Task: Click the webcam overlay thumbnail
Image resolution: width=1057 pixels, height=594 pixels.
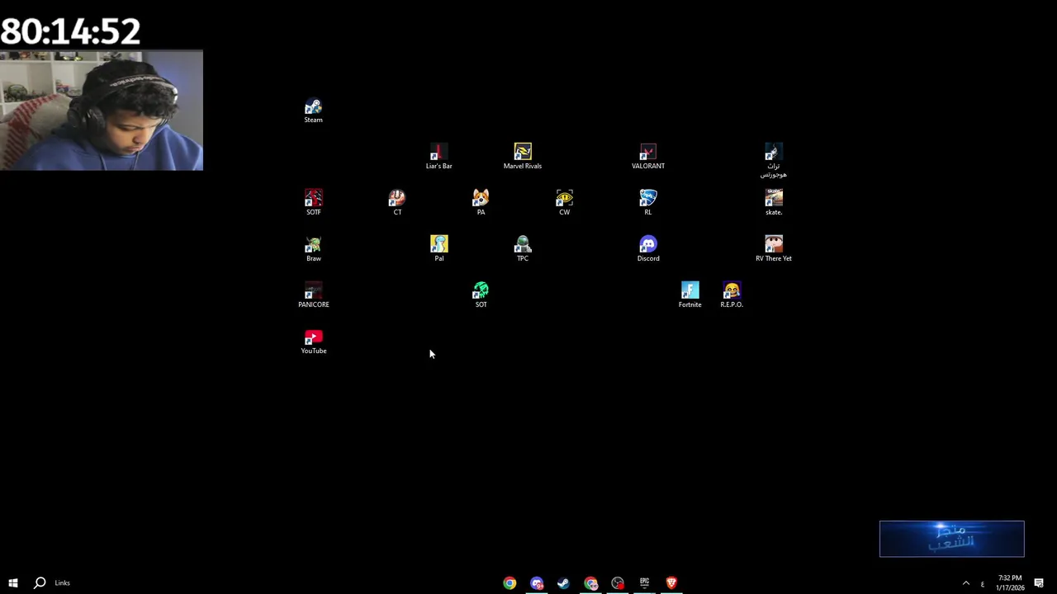Action: 102,111
